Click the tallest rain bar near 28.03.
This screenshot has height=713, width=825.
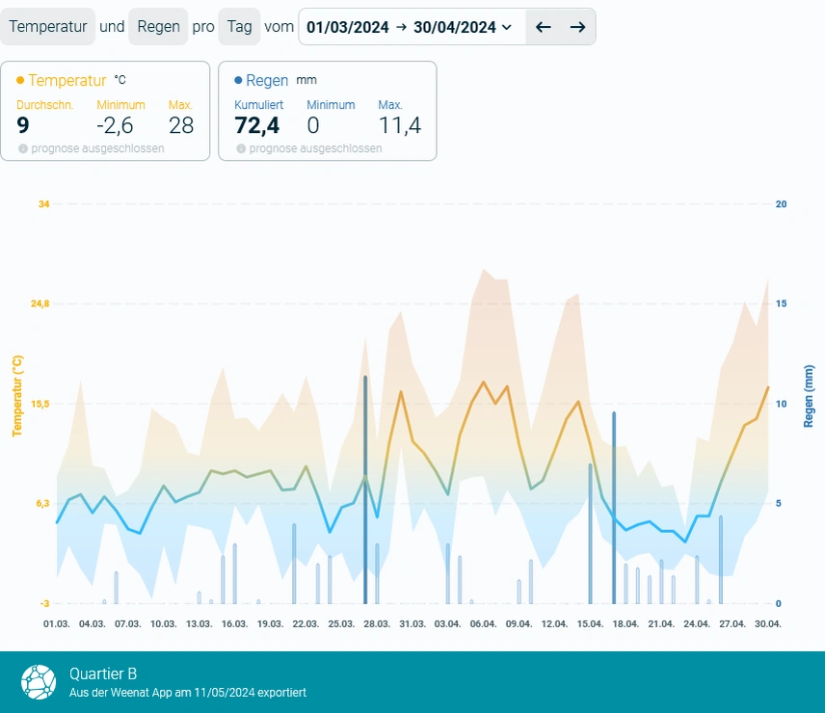click(x=365, y=490)
